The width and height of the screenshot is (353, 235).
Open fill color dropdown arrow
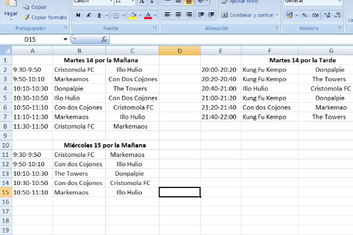140,15
